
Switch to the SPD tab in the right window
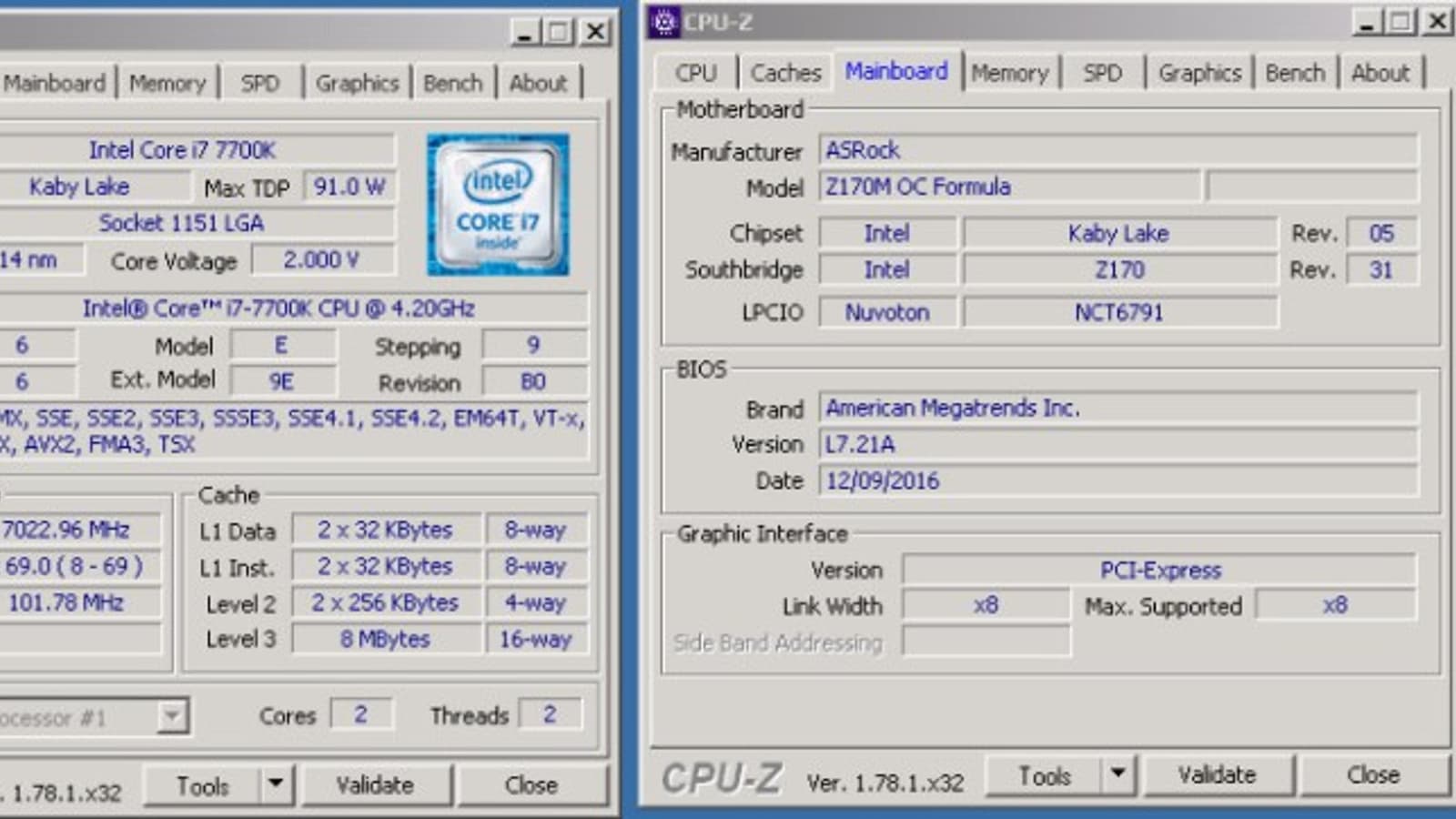[x=1102, y=73]
